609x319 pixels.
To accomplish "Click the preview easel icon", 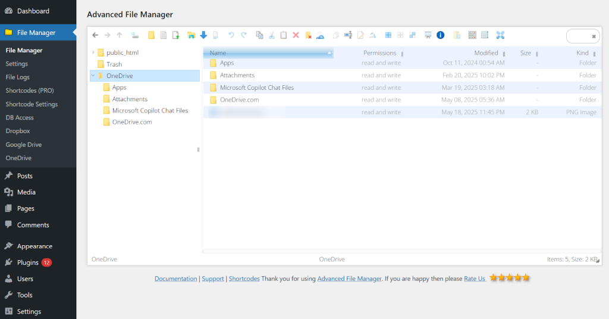I will click(428, 35).
